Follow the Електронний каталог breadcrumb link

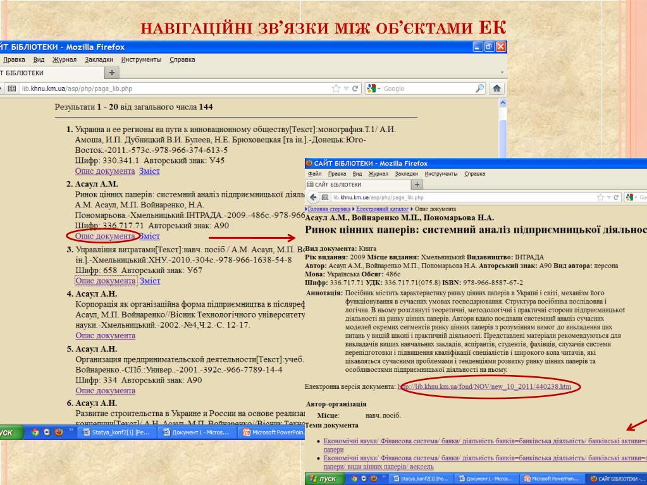pos(382,209)
